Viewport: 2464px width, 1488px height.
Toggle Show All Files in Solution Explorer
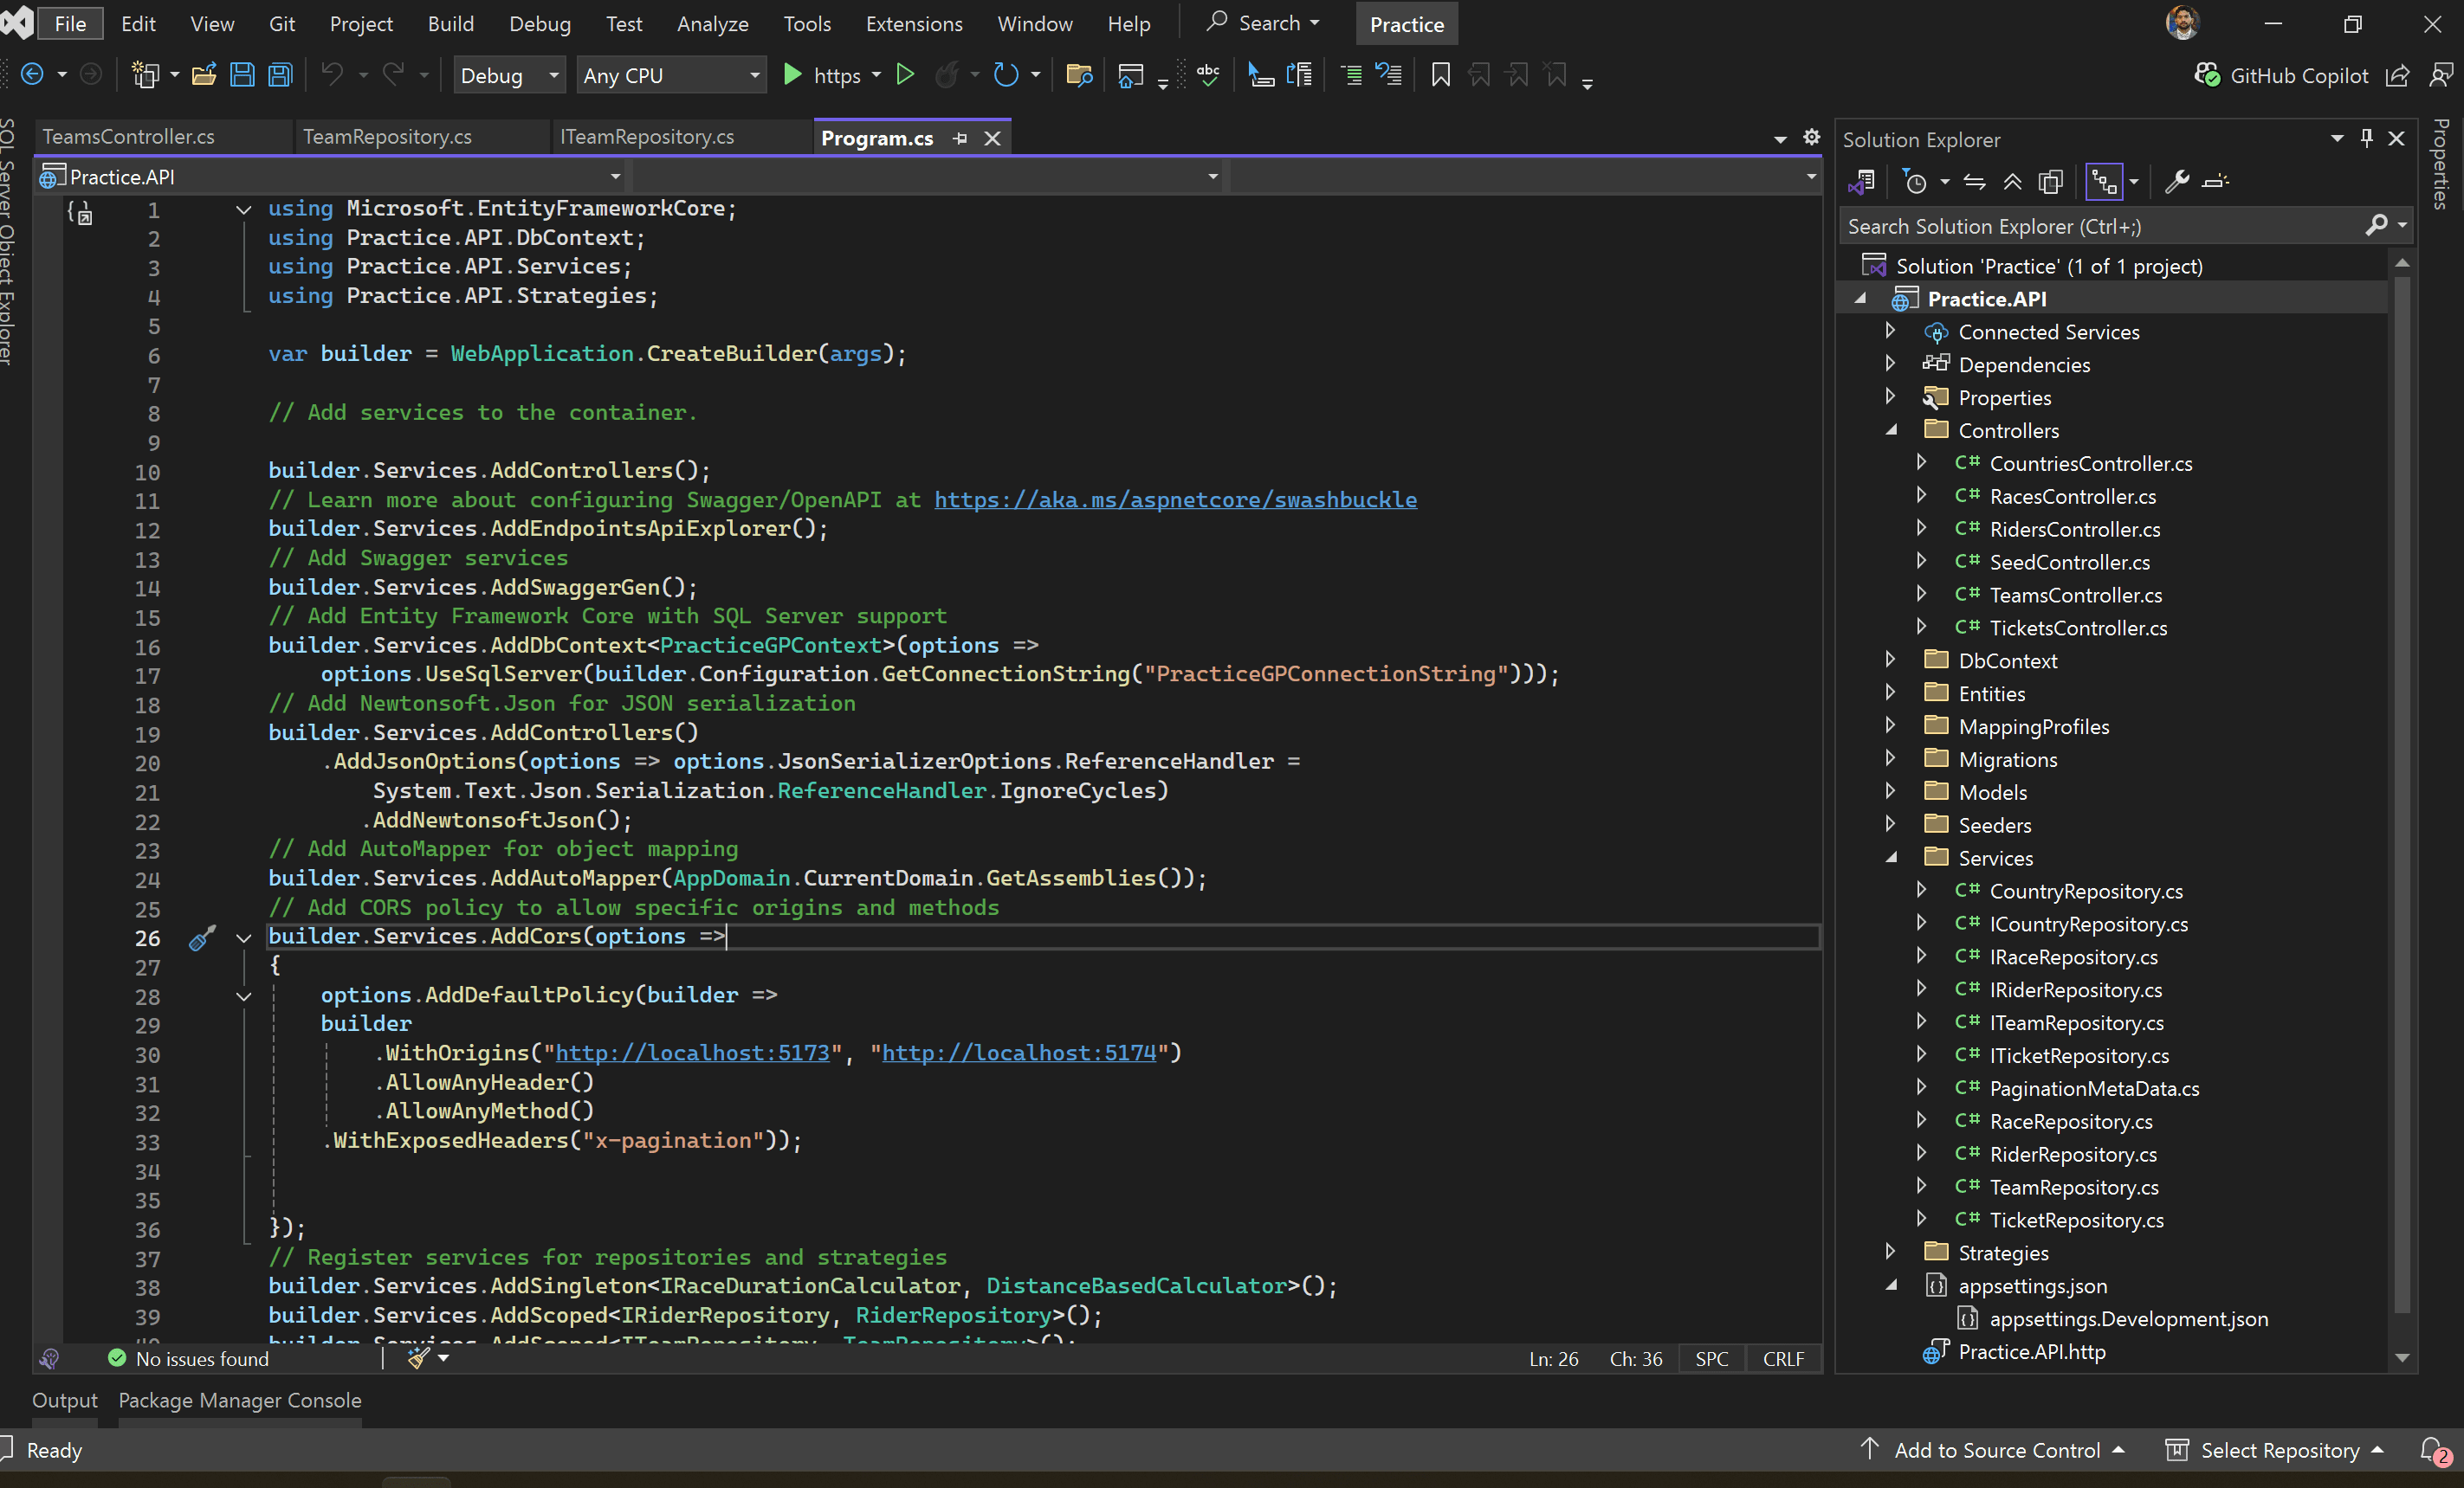click(2051, 182)
